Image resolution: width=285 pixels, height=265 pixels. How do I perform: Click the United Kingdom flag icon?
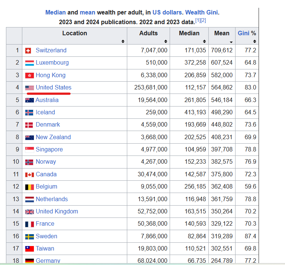click(x=29, y=212)
